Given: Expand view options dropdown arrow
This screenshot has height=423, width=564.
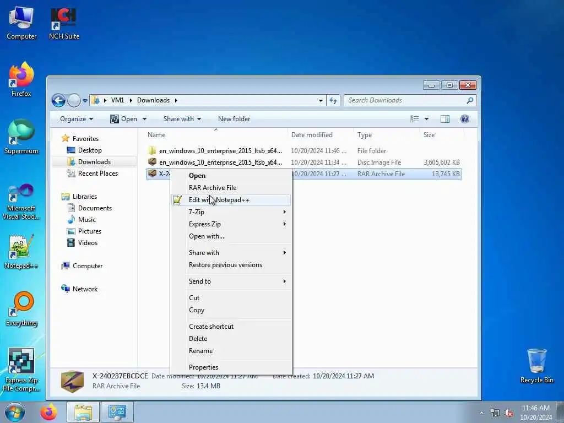Looking at the screenshot, I should coord(427,119).
